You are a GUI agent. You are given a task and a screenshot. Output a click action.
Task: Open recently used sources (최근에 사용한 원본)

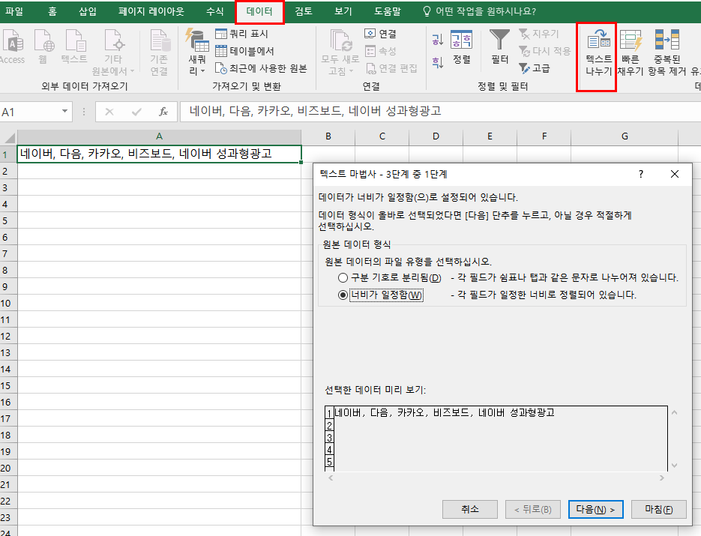[261, 68]
